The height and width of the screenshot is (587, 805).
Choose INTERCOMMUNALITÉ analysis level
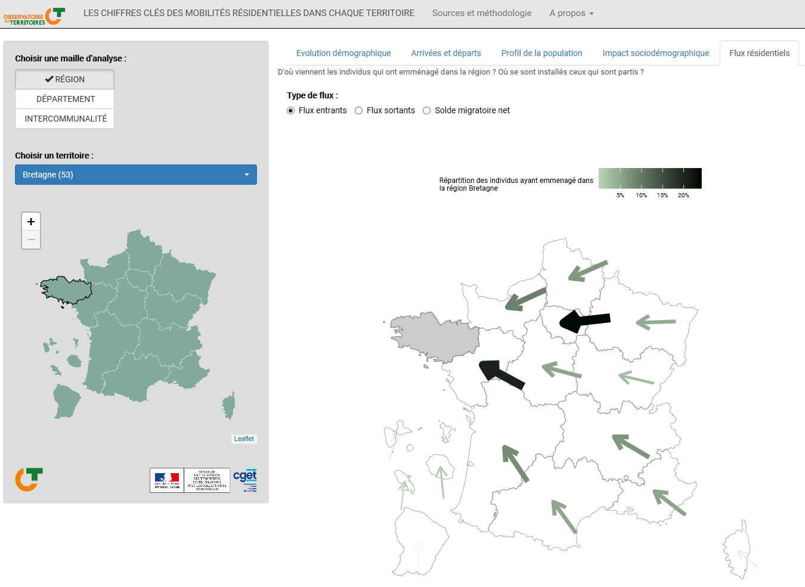[65, 119]
